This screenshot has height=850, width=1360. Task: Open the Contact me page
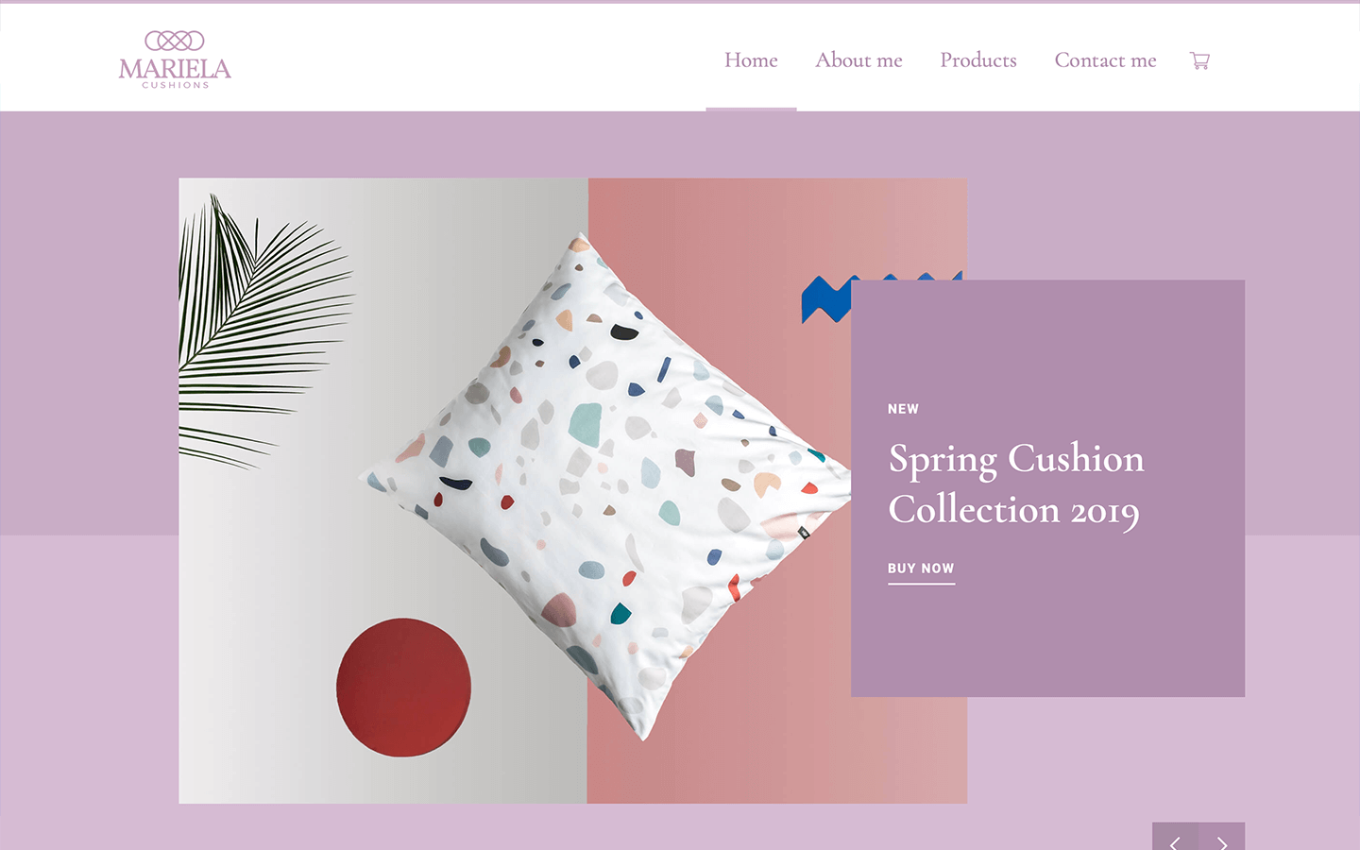(x=1105, y=60)
